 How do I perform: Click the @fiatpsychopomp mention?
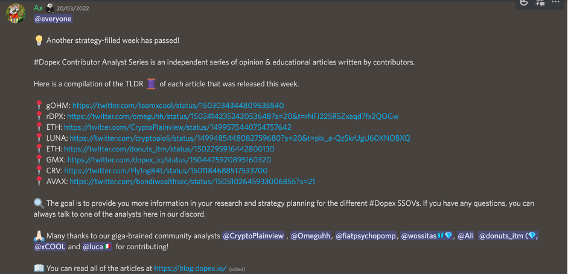[x=365, y=236]
